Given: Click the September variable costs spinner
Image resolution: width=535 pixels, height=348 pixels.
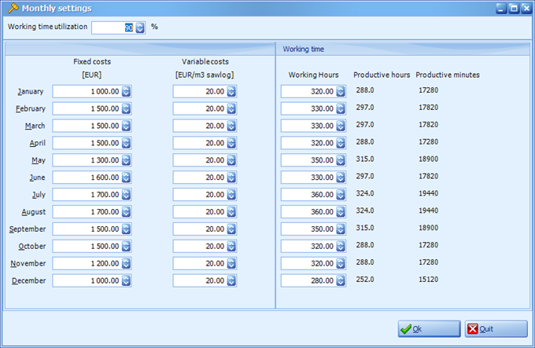Looking at the screenshot, I should (x=231, y=229).
